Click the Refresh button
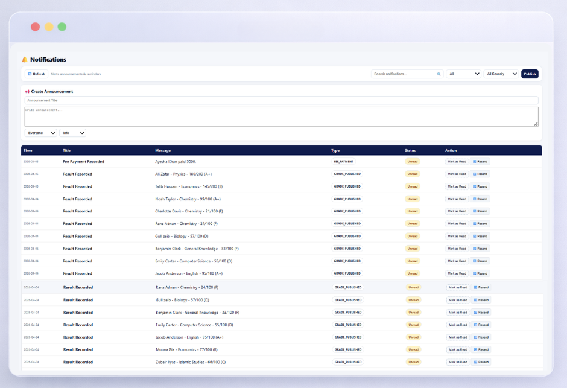567x388 pixels. [37, 74]
